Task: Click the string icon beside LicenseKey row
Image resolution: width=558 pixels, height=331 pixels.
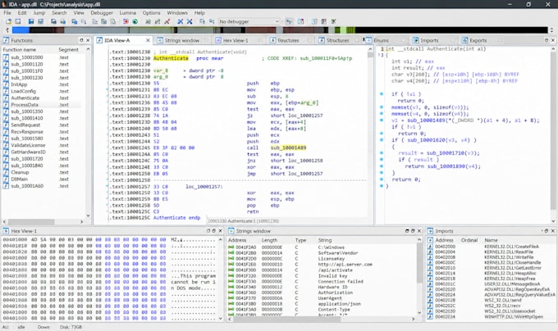Action: pos(231,259)
